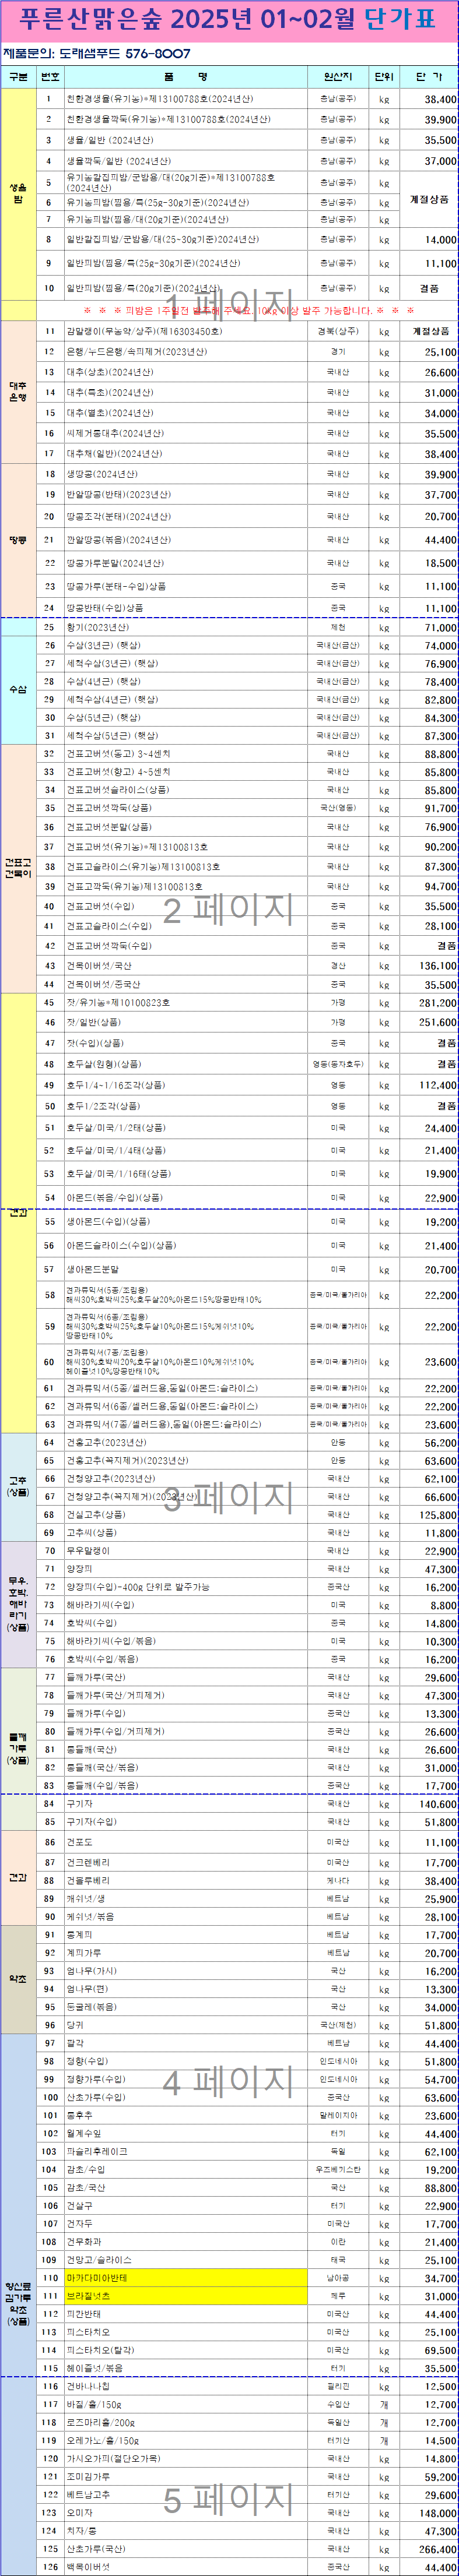
Task: Select origin '안동' in row 64
Action: [338, 1442]
